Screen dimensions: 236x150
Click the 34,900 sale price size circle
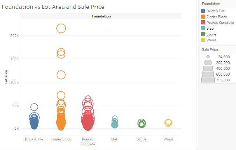(x=208, y=57)
